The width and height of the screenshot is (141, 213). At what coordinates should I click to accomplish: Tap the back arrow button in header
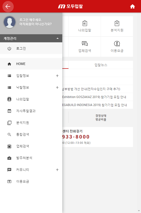[x=8, y=6]
